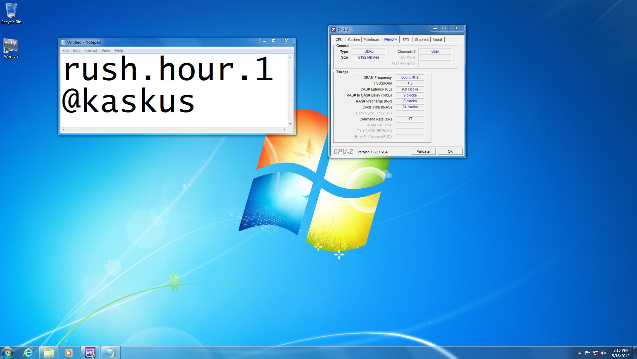Switch to CPU tab in CPU-Z

point(339,40)
